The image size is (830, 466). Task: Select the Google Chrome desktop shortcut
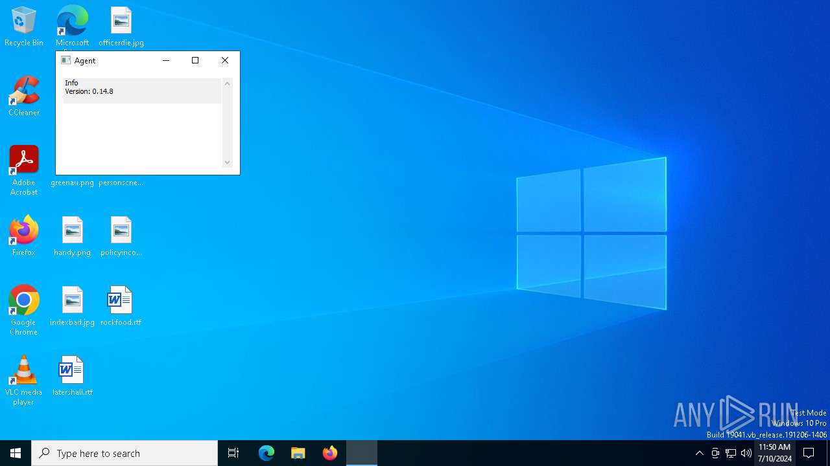tap(24, 311)
